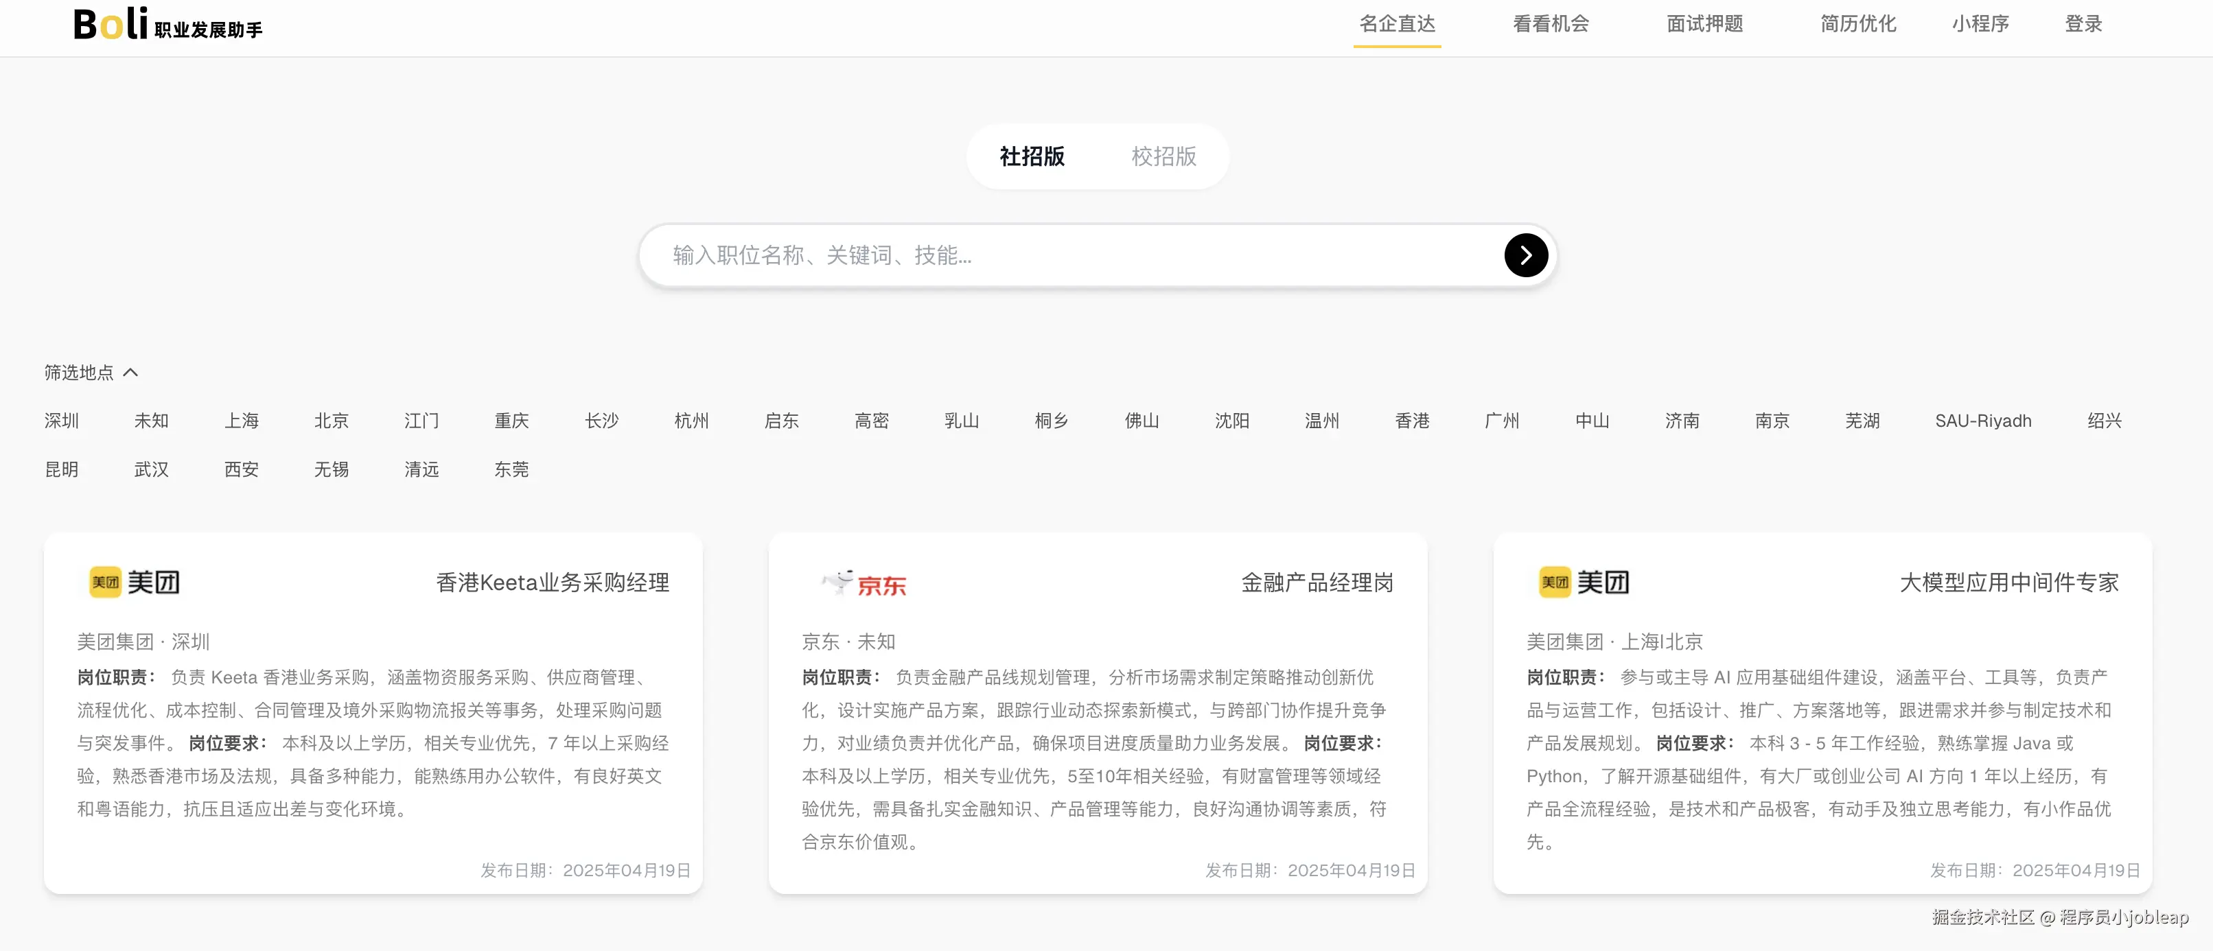This screenshot has width=2213, height=951.
Task: Click the 小程序 nav link
Action: [x=1980, y=24]
